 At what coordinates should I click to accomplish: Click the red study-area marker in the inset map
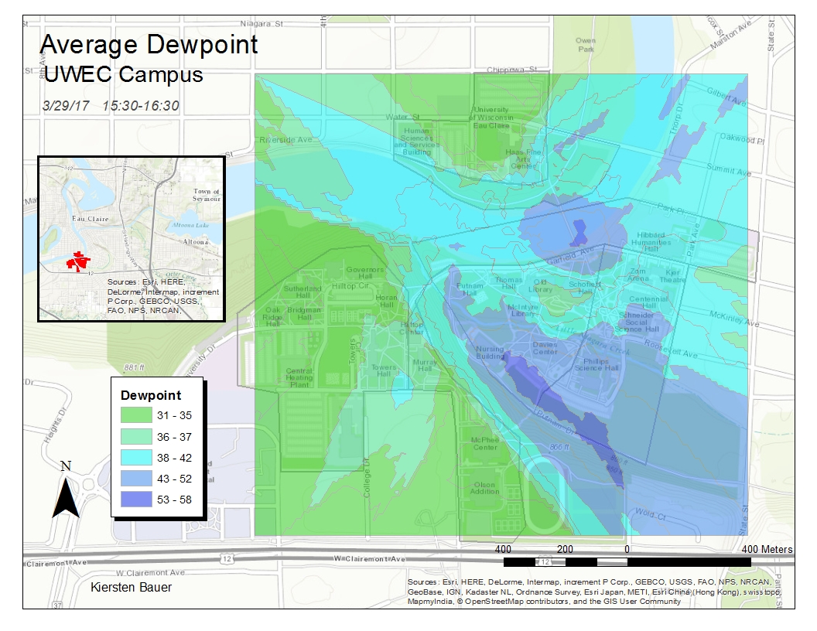click(79, 259)
